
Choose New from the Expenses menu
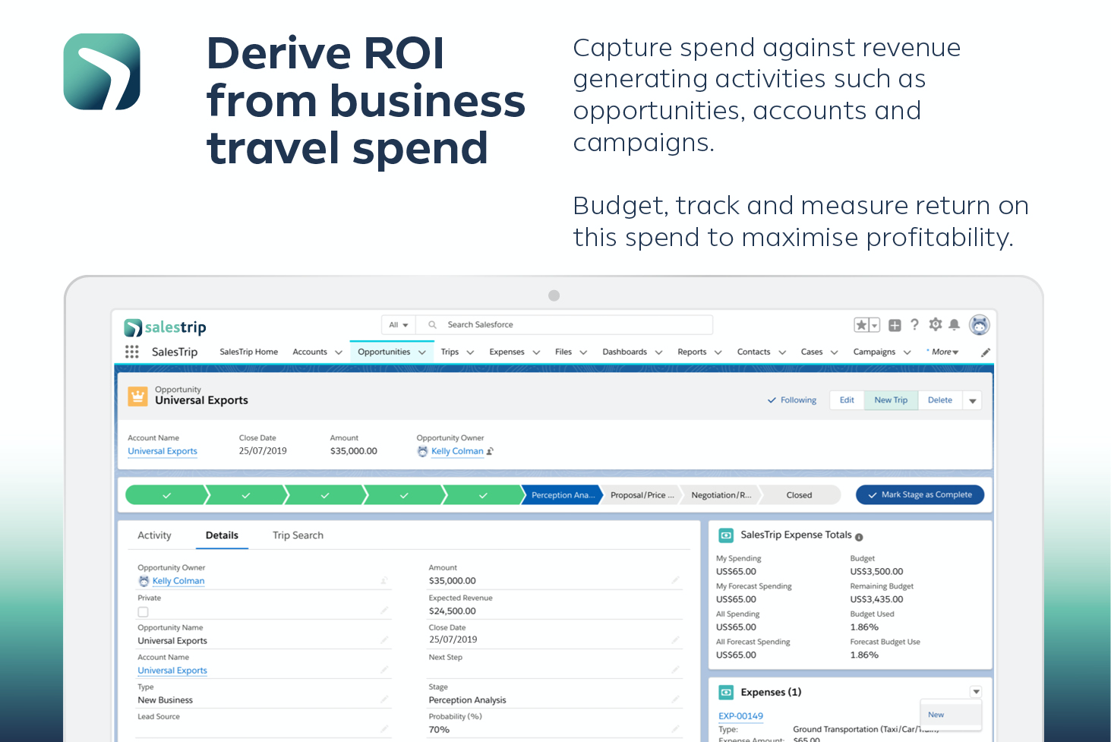951,715
